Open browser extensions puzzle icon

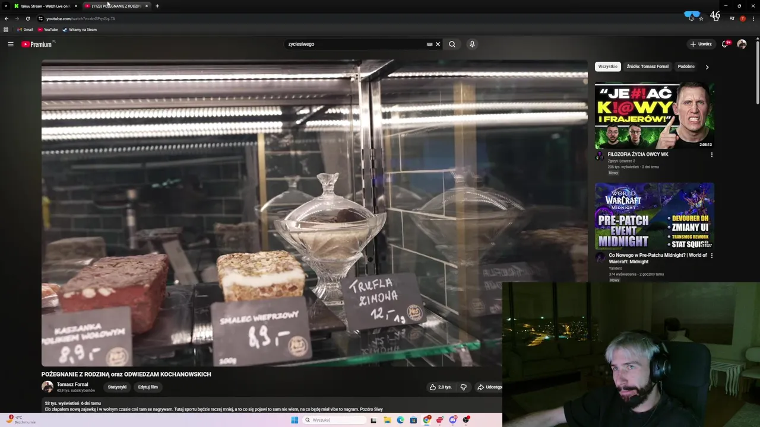tap(716, 18)
